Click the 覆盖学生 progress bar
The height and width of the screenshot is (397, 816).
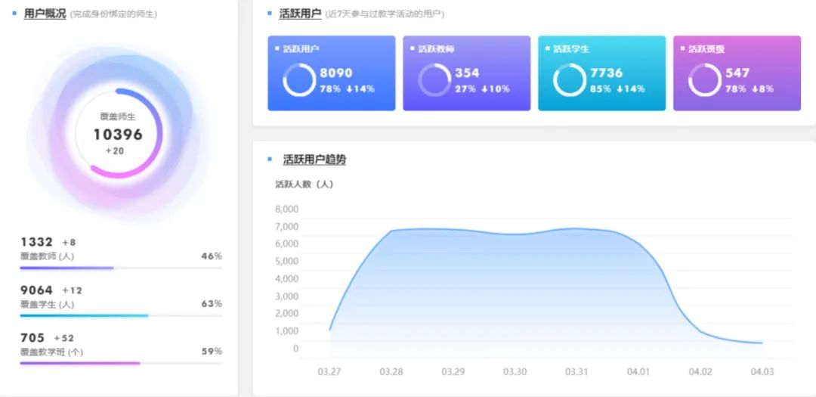[121, 315]
